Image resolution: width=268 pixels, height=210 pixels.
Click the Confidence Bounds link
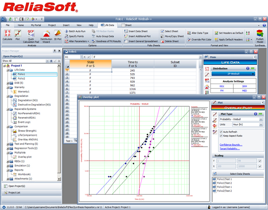[231, 145]
